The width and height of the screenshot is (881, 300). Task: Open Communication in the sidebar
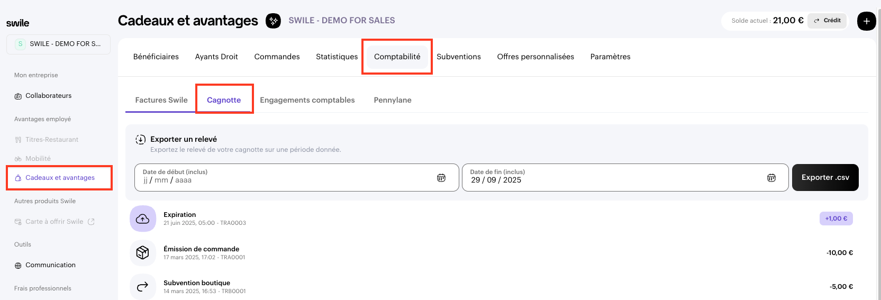50,265
